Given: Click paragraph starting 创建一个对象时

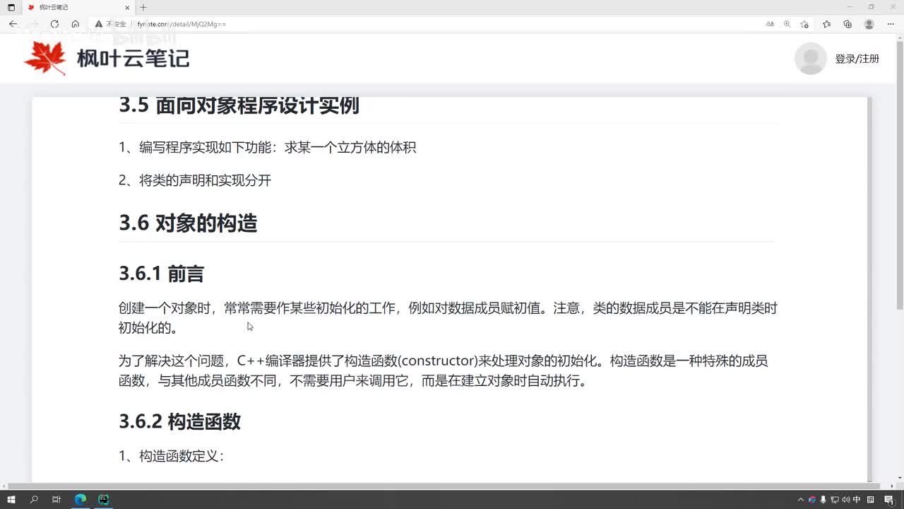Looking at the screenshot, I should [448, 318].
